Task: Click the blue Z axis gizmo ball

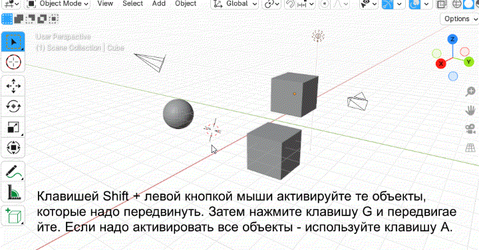Action: click(452, 39)
